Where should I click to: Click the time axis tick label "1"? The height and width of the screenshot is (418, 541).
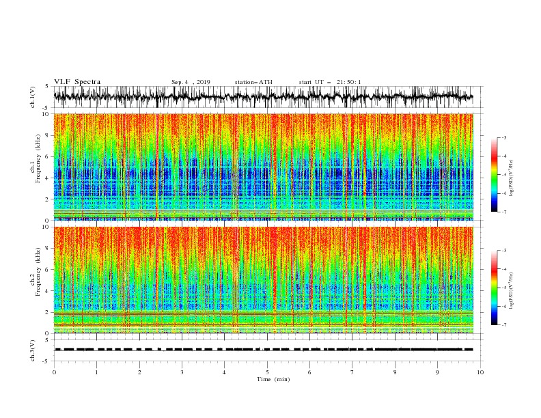(96, 372)
